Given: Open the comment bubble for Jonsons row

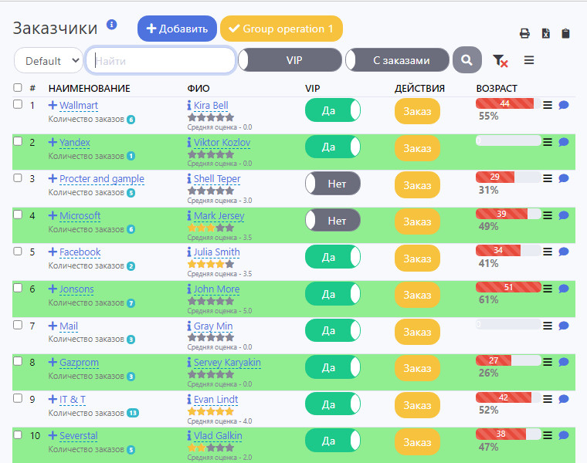Looking at the screenshot, I should tap(563, 289).
